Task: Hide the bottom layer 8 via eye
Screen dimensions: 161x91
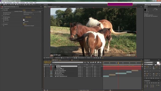Action: (x=44, y=76)
